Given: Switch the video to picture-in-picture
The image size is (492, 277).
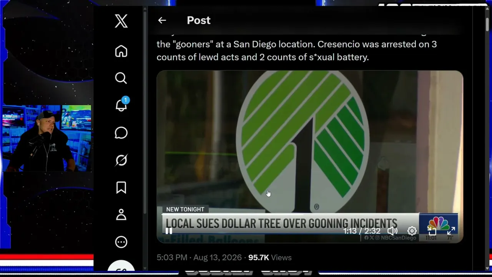Looking at the screenshot, I should coord(432,231).
